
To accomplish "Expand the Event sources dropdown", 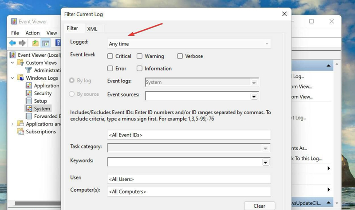I will pos(254,96).
